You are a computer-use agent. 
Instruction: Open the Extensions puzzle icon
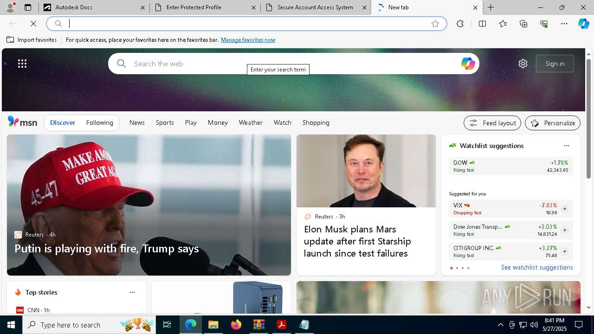pyautogui.click(x=460, y=24)
